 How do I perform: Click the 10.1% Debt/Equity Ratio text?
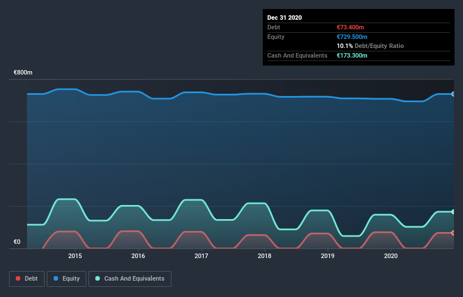pos(371,46)
